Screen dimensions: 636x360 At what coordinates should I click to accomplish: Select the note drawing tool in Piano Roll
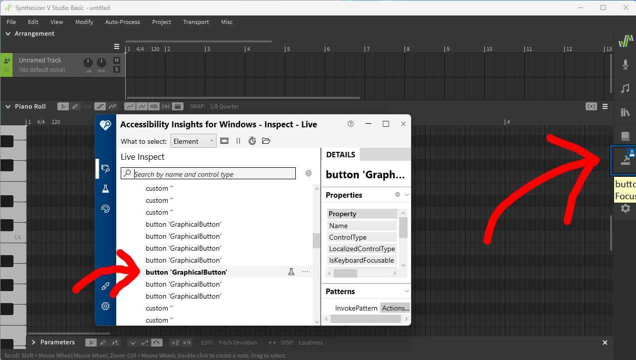click(x=100, y=106)
